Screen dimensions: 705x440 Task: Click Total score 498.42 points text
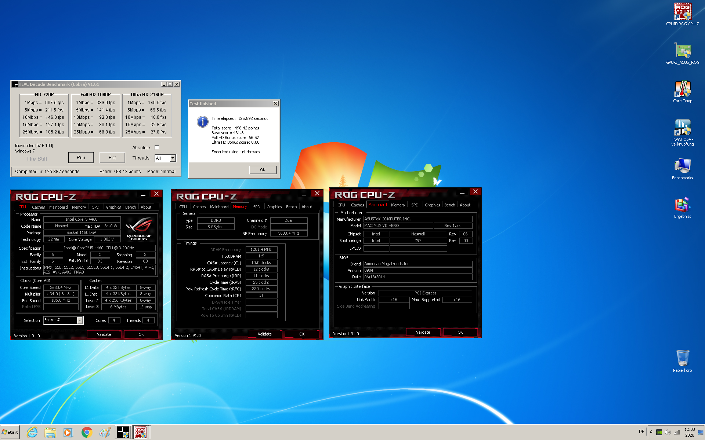point(235,128)
